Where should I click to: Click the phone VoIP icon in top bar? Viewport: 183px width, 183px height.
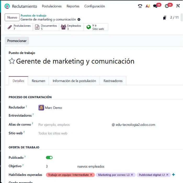(140, 6)
